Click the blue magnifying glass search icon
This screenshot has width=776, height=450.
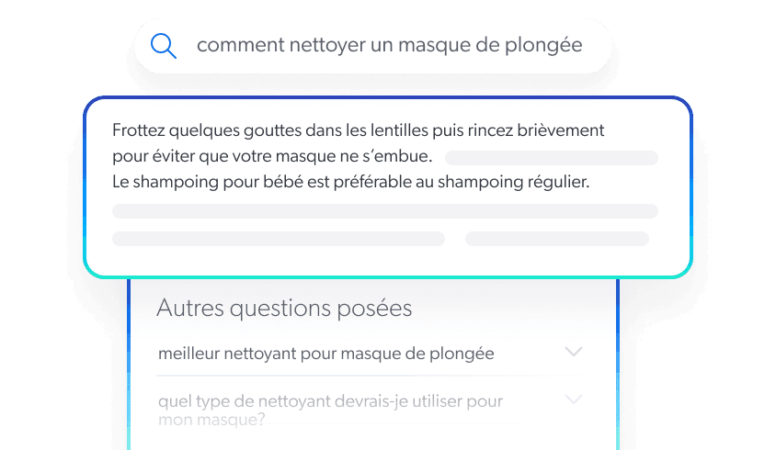pyautogui.click(x=164, y=46)
